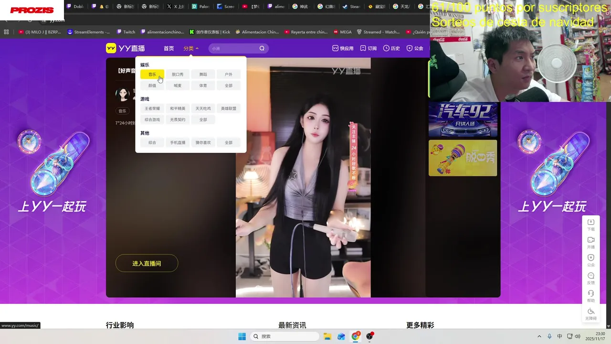Click the search magnifier icon in YY header

coord(262,48)
